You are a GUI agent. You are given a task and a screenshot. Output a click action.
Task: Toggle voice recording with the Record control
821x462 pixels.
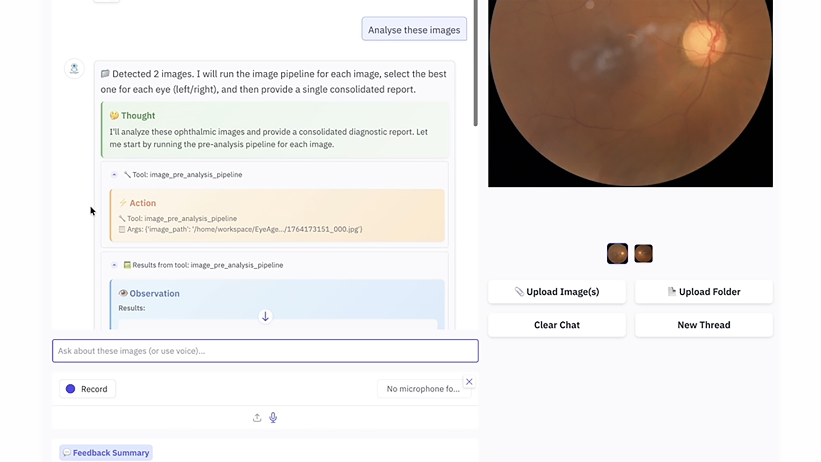tap(87, 389)
